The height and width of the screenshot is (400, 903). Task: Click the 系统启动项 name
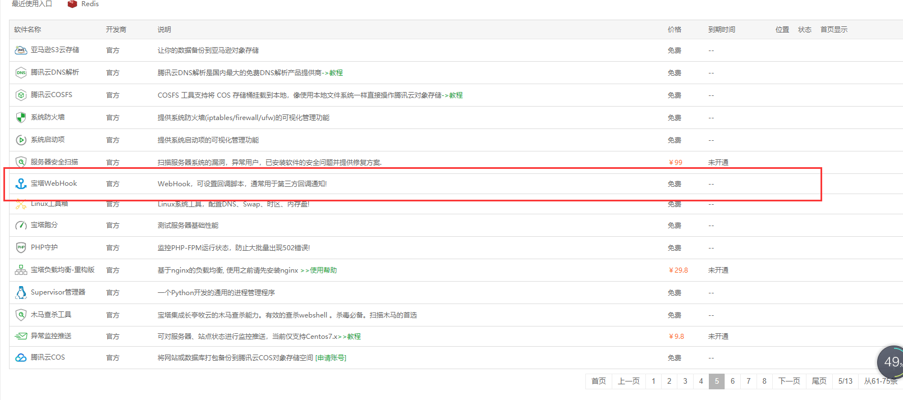pos(48,140)
